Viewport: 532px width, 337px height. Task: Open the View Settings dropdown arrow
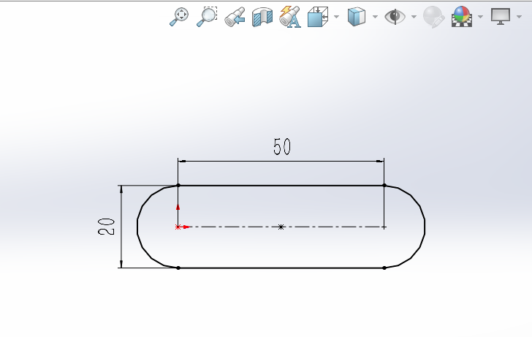[519, 16]
